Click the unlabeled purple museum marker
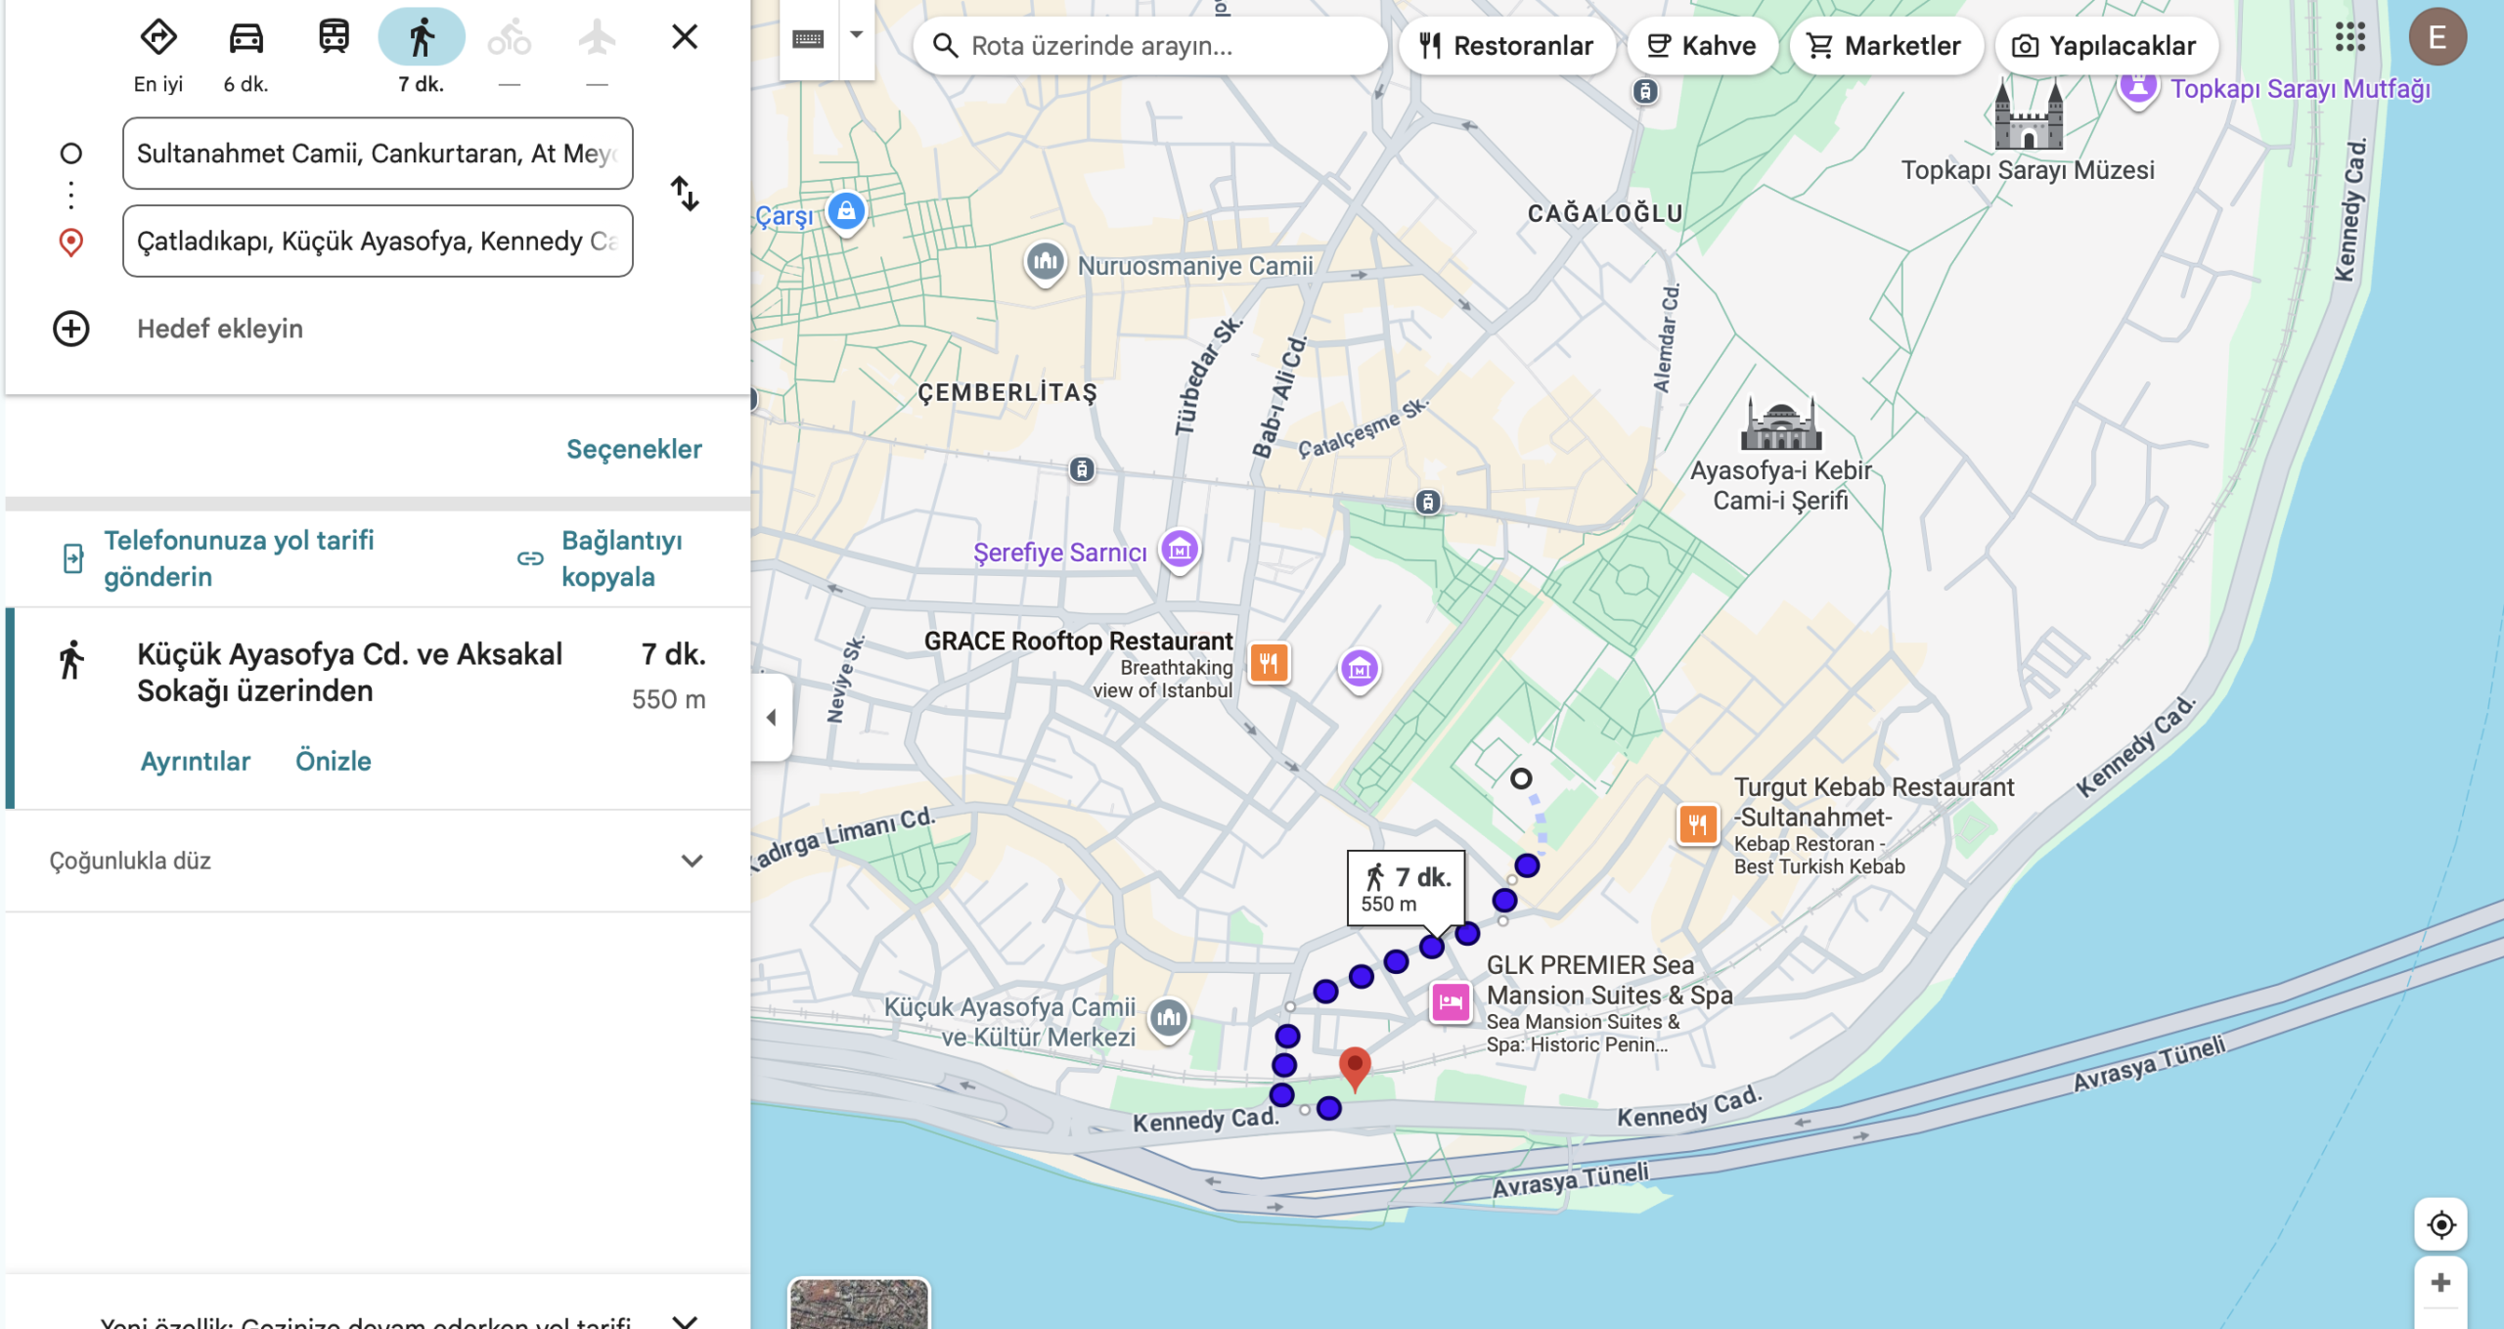Screen dimensions: 2504x1329 (x=1359, y=669)
